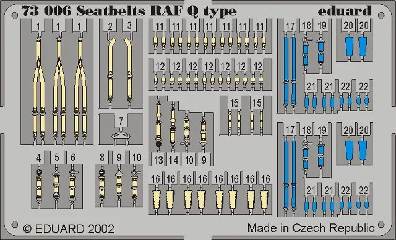The width and height of the screenshot is (396, 240).
Task: Click the 'Made in Czech Republic' text
Action: pyautogui.click(x=311, y=228)
